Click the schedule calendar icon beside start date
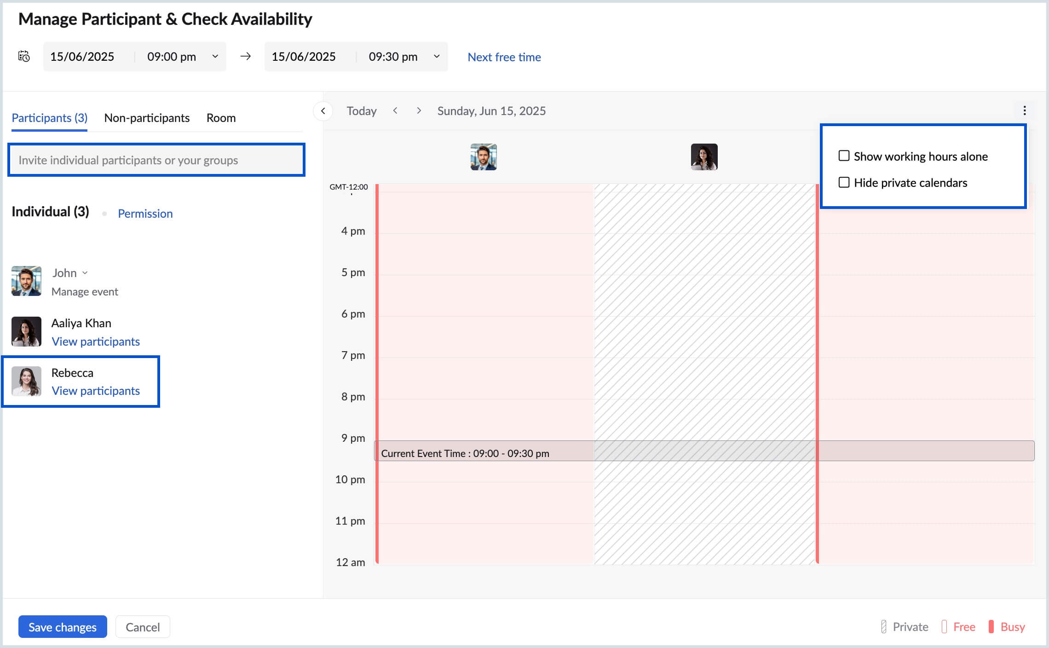The image size is (1049, 648). [x=24, y=57]
